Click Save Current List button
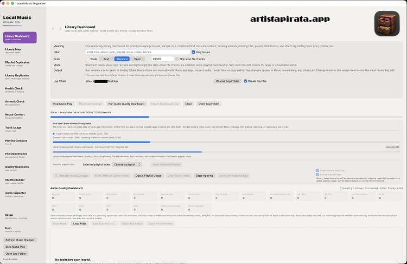The height and width of the screenshot is (264, 407). click(x=104, y=223)
